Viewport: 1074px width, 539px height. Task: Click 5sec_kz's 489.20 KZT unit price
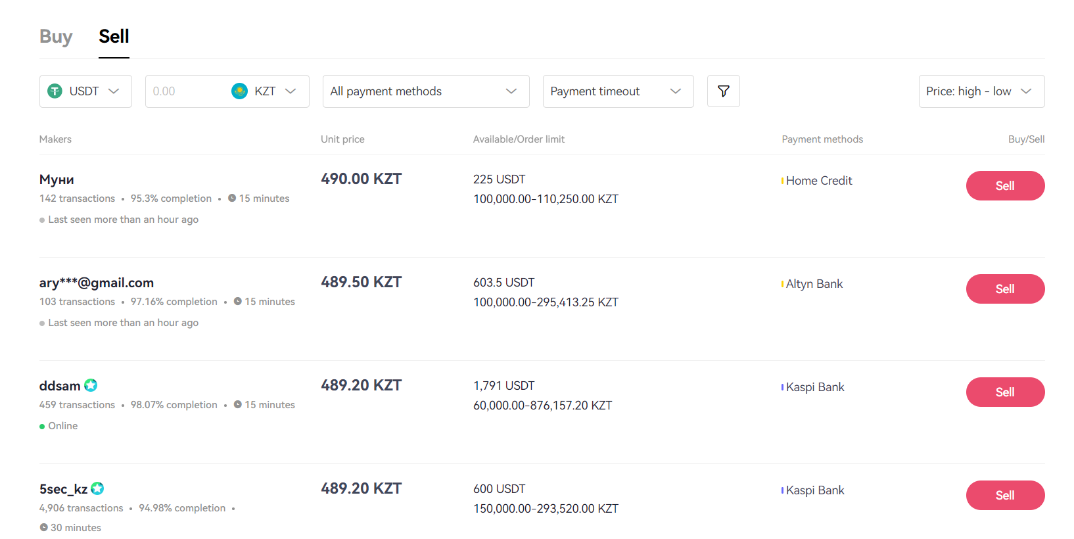[361, 488]
